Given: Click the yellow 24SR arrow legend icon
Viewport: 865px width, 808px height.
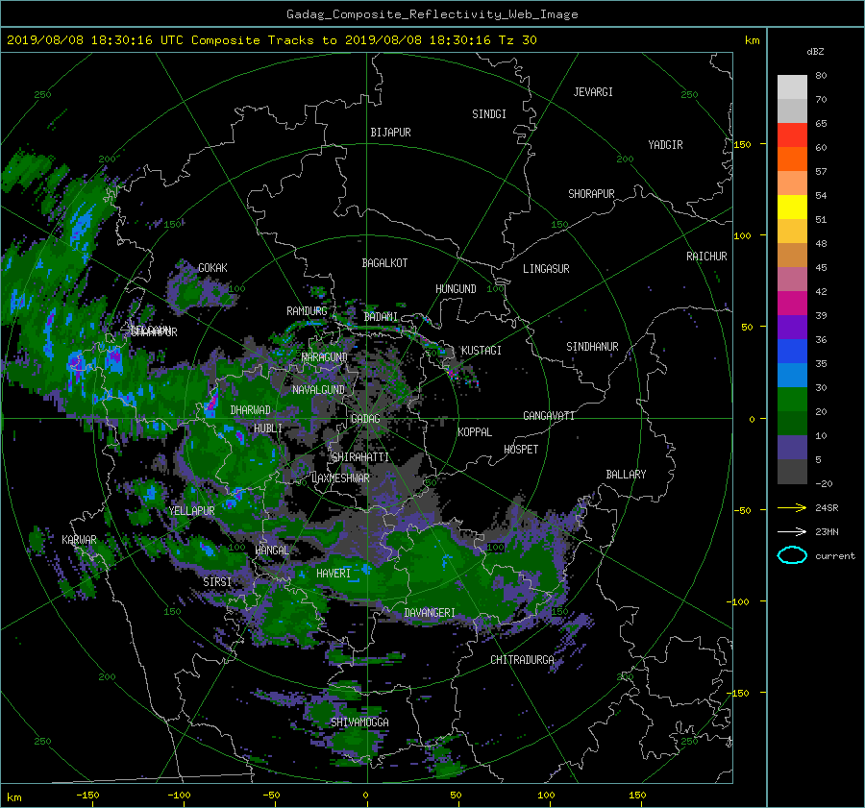Looking at the screenshot, I should click(x=792, y=507).
